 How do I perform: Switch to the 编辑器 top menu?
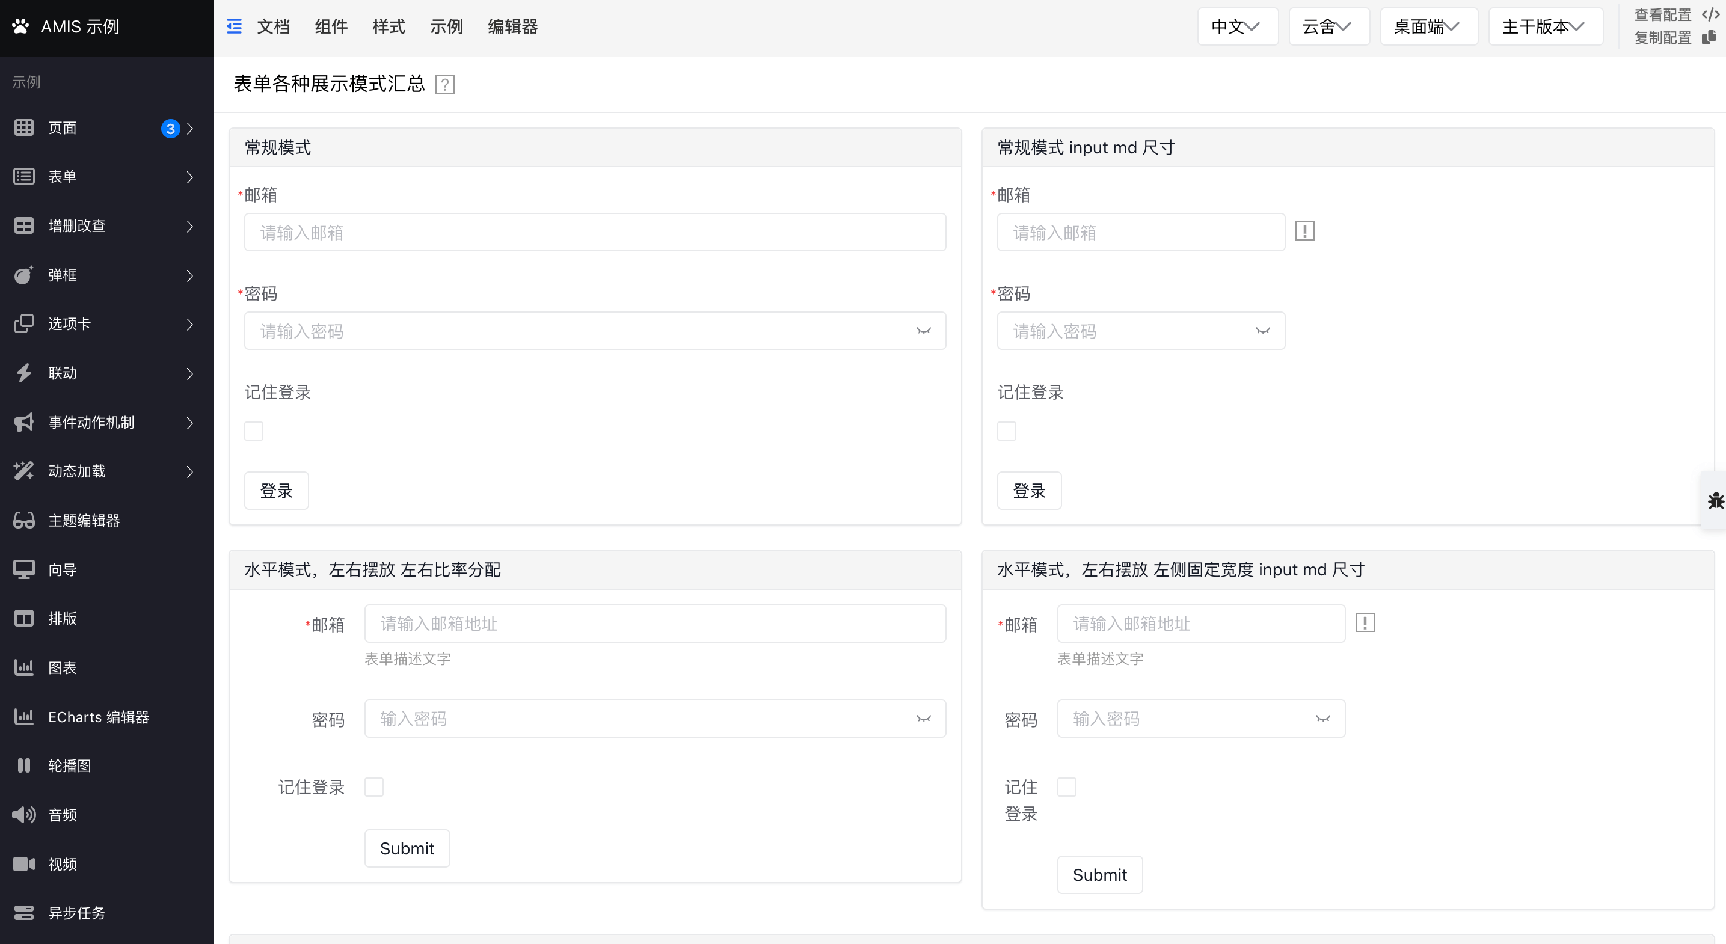(x=512, y=27)
